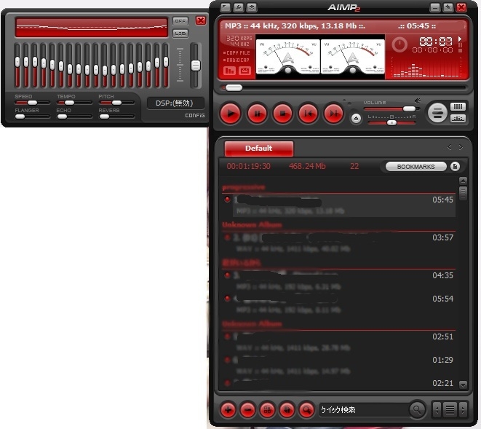Skip to the next track
481x429 pixels.
point(334,114)
